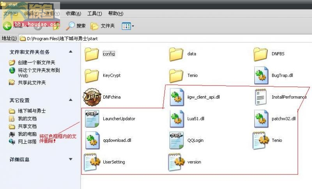Open the Tools (工具) menu
The image size is (312, 189).
point(95,14)
